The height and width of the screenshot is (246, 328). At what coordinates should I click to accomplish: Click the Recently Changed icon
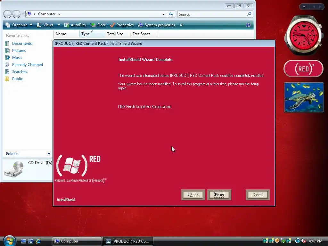7,65
